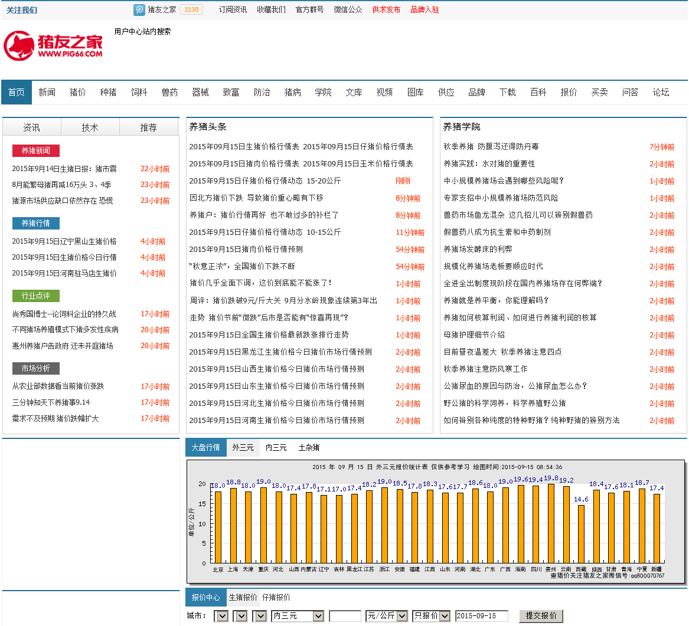689x626 pixels.
Task: Open 猪价 in the main navigation
Action: [x=77, y=92]
